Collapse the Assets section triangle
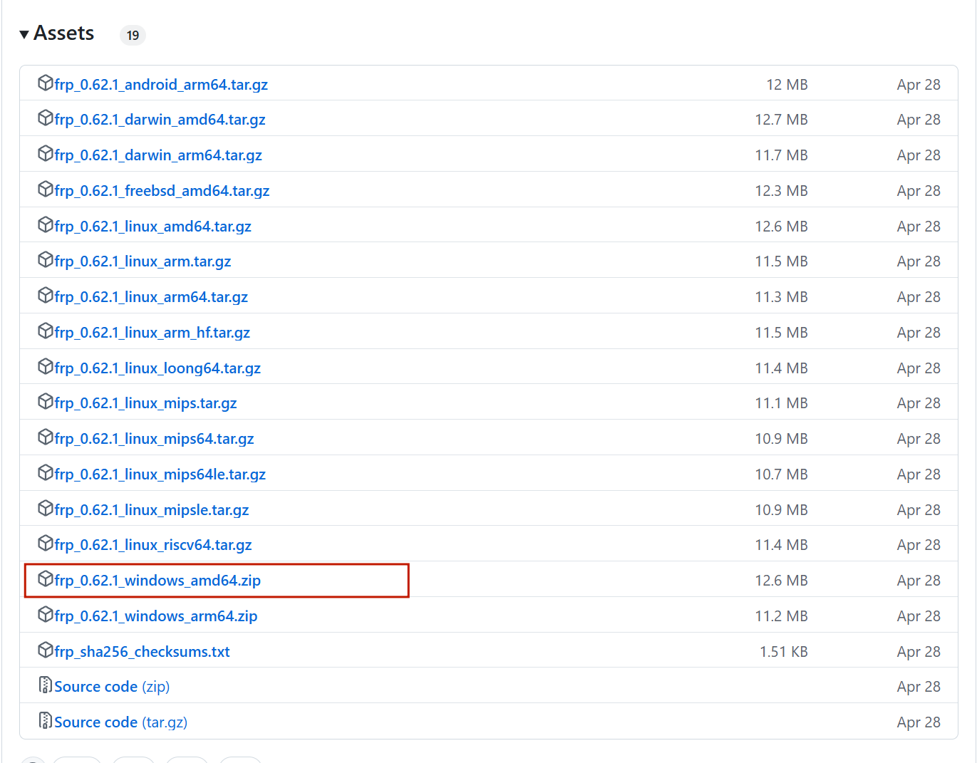The height and width of the screenshot is (763, 977). click(24, 34)
